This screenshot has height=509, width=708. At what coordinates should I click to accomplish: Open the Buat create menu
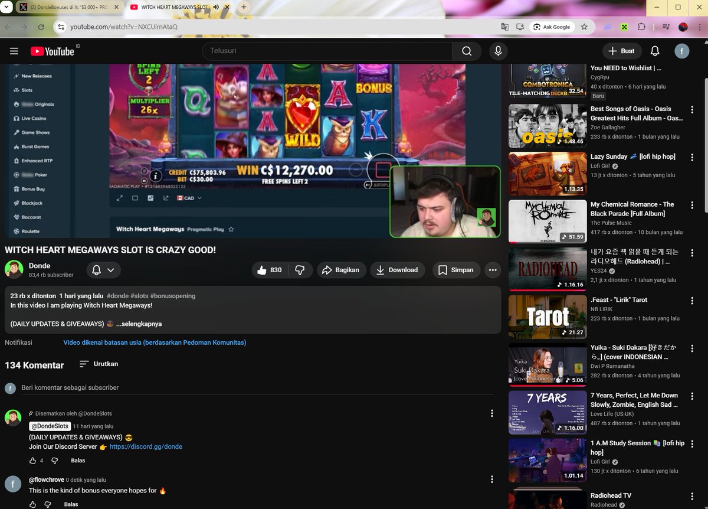(x=622, y=51)
